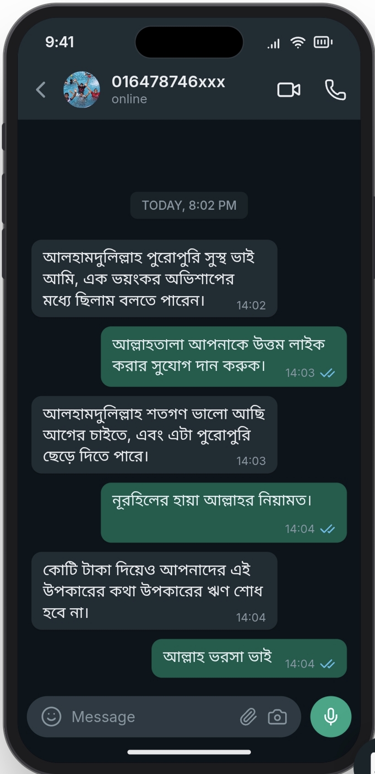Open the emoji picker
This screenshot has width=375, height=774.
51,717
